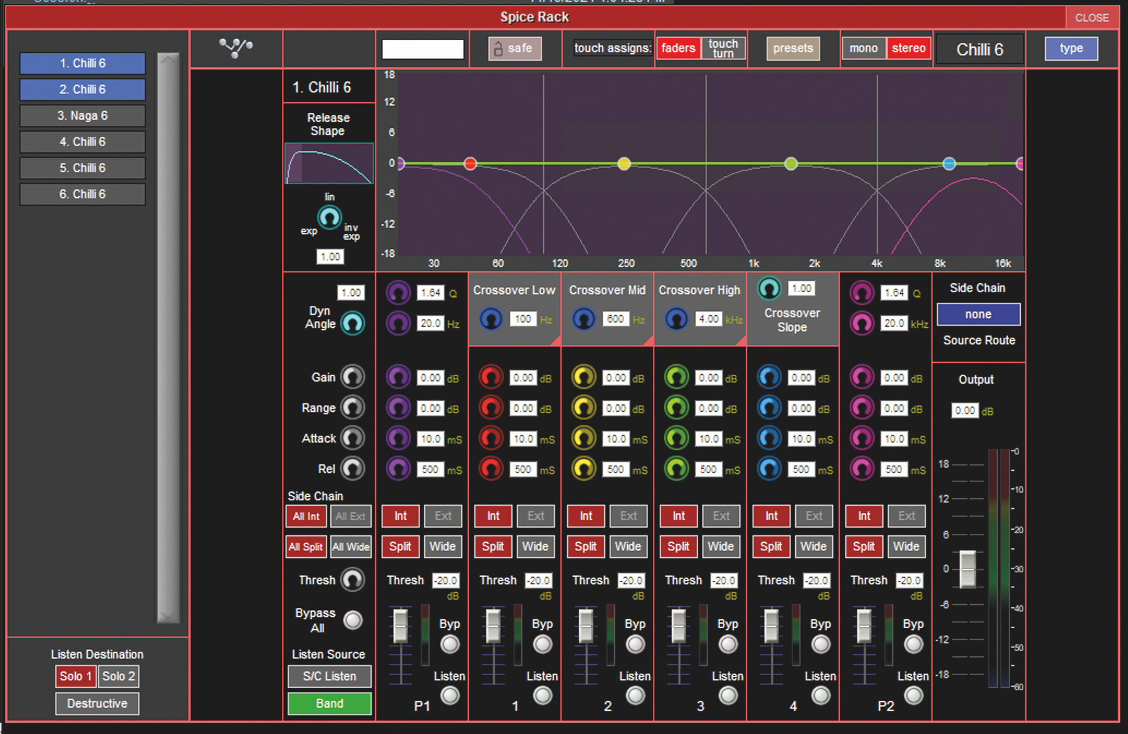
Task: Switch band 4 to Wide mode
Action: pyautogui.click(x=813, y=547)
